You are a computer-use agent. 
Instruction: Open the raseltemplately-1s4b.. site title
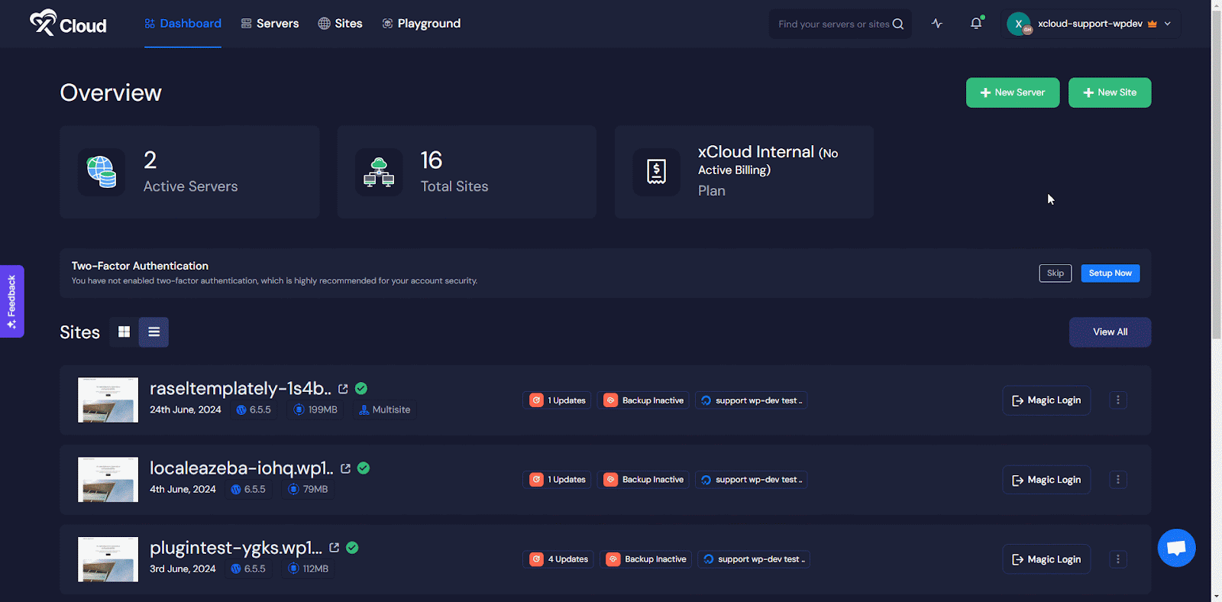(241, 389)
